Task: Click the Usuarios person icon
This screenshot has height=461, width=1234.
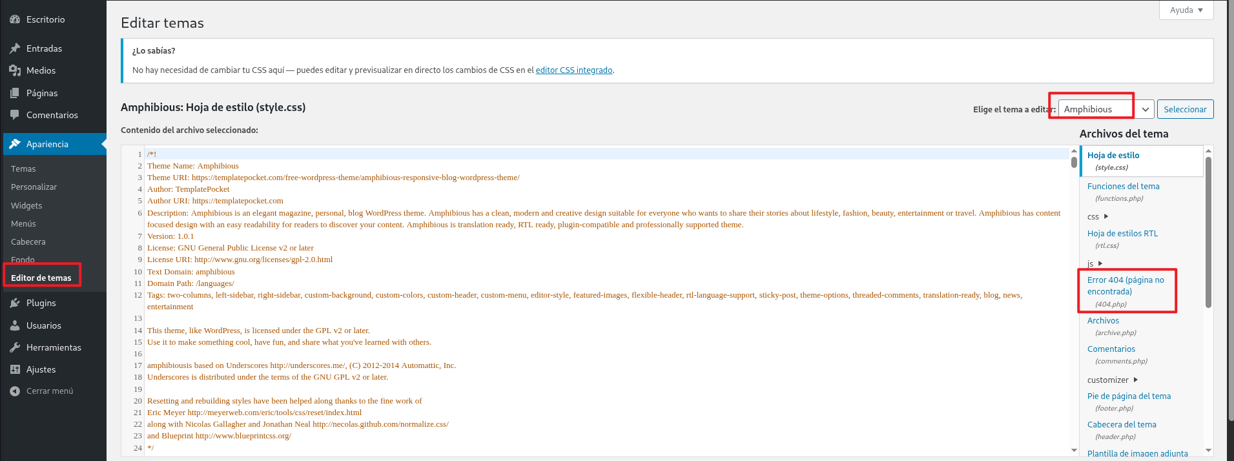Action: (x=15, y=325)
